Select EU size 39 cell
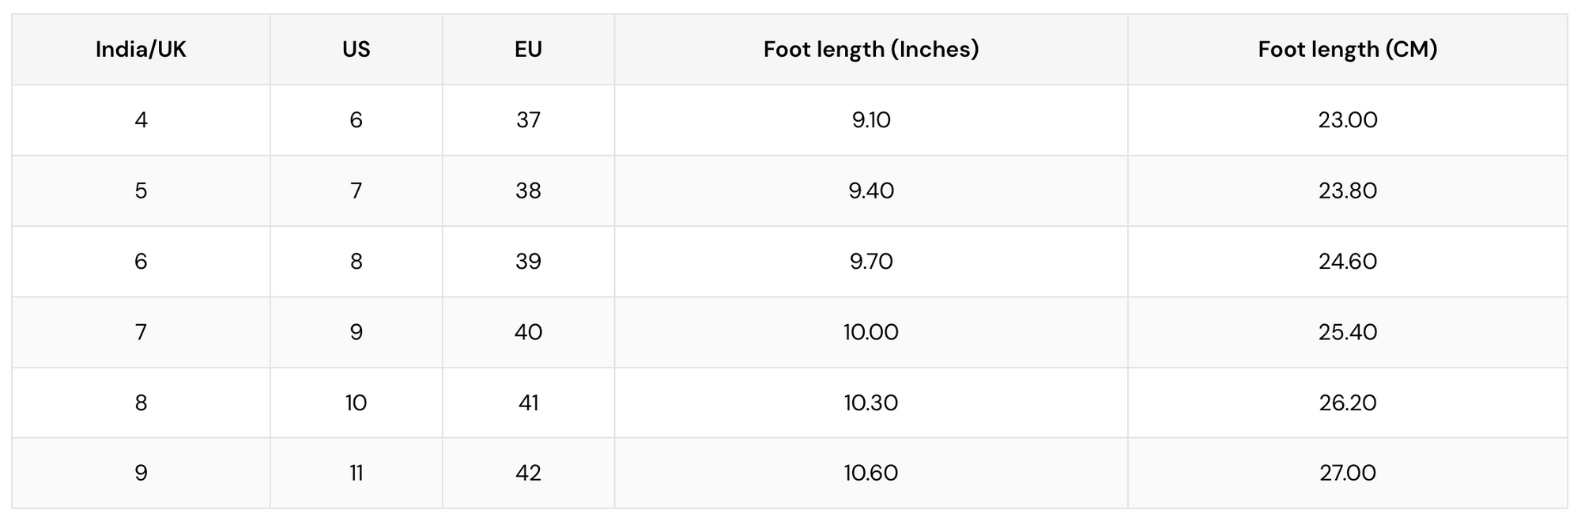Screen dimensions: 1581x521 pos(529,262)
